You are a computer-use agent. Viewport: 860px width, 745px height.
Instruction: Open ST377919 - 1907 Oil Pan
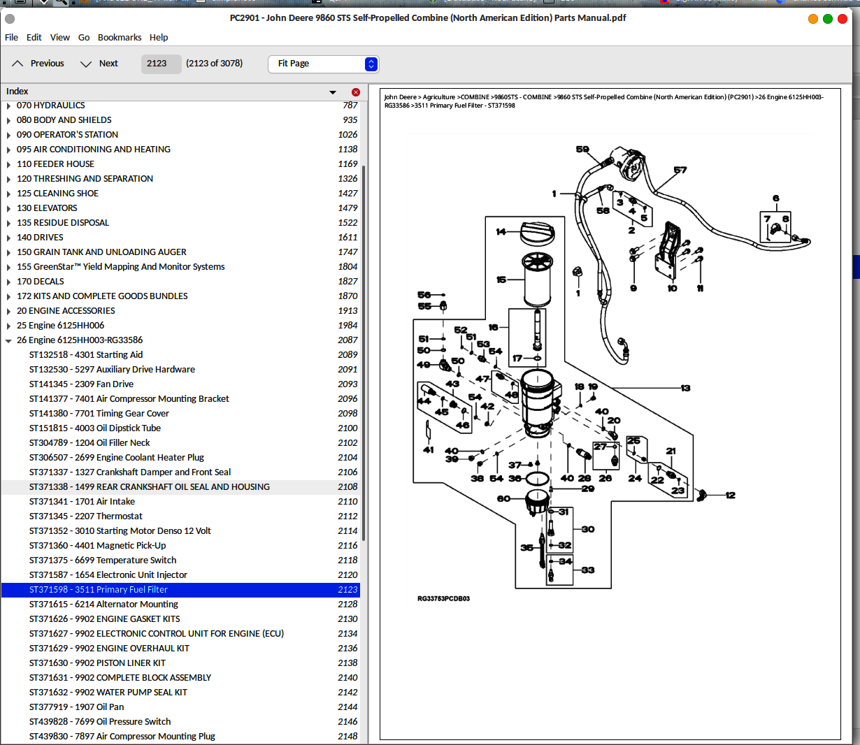pos(180,707)
